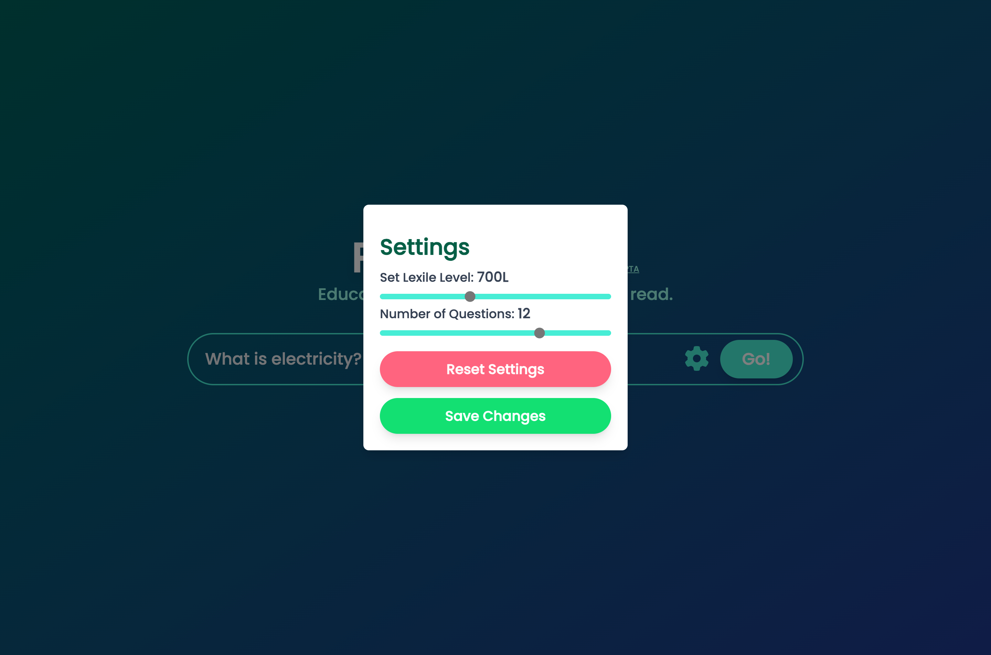
Task: Save Changes in the Settings dialog
Action: click(x=495, y=416)
